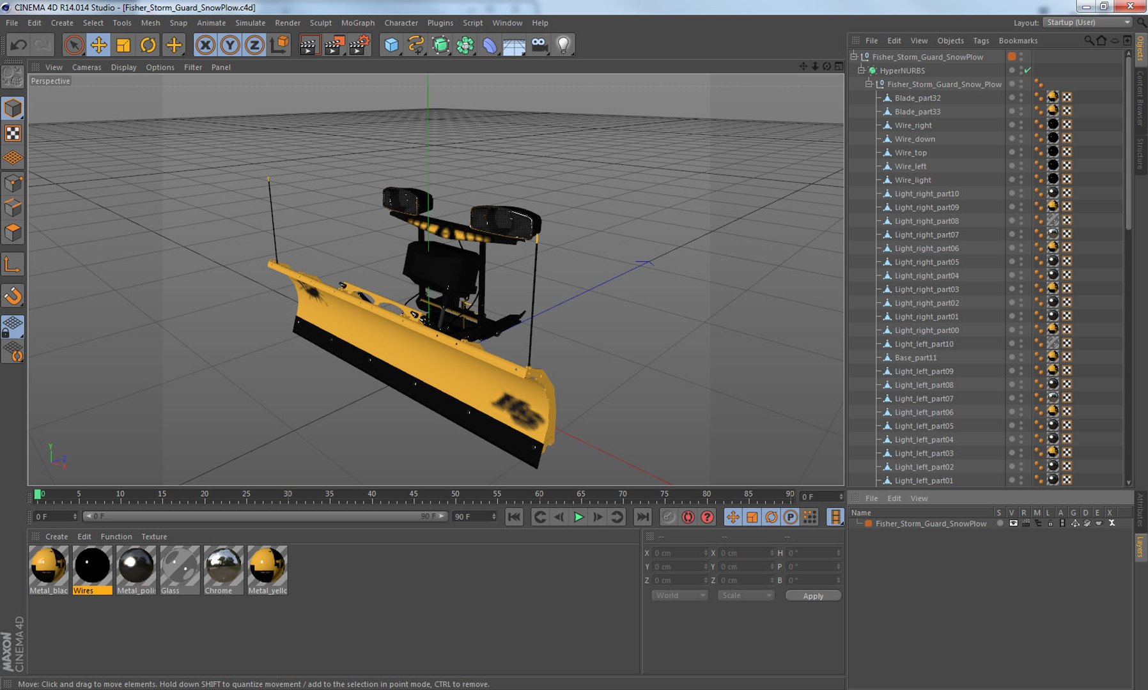Toggle the Y axis lock

click(x=230, y=45)
